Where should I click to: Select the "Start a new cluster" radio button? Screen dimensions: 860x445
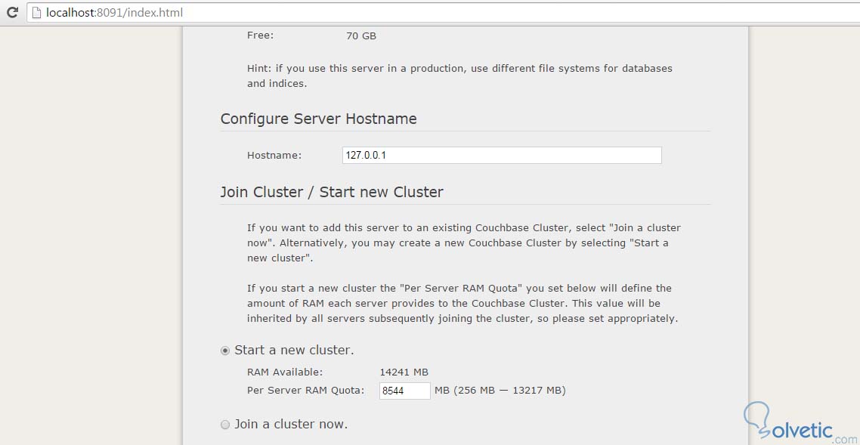pyautogui.click(x=225, y=351)
